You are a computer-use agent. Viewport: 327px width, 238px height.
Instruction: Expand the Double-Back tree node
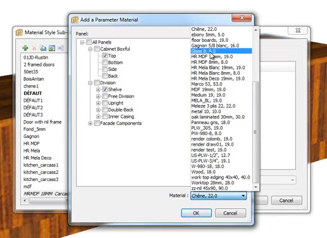click(x=98, y=110)
